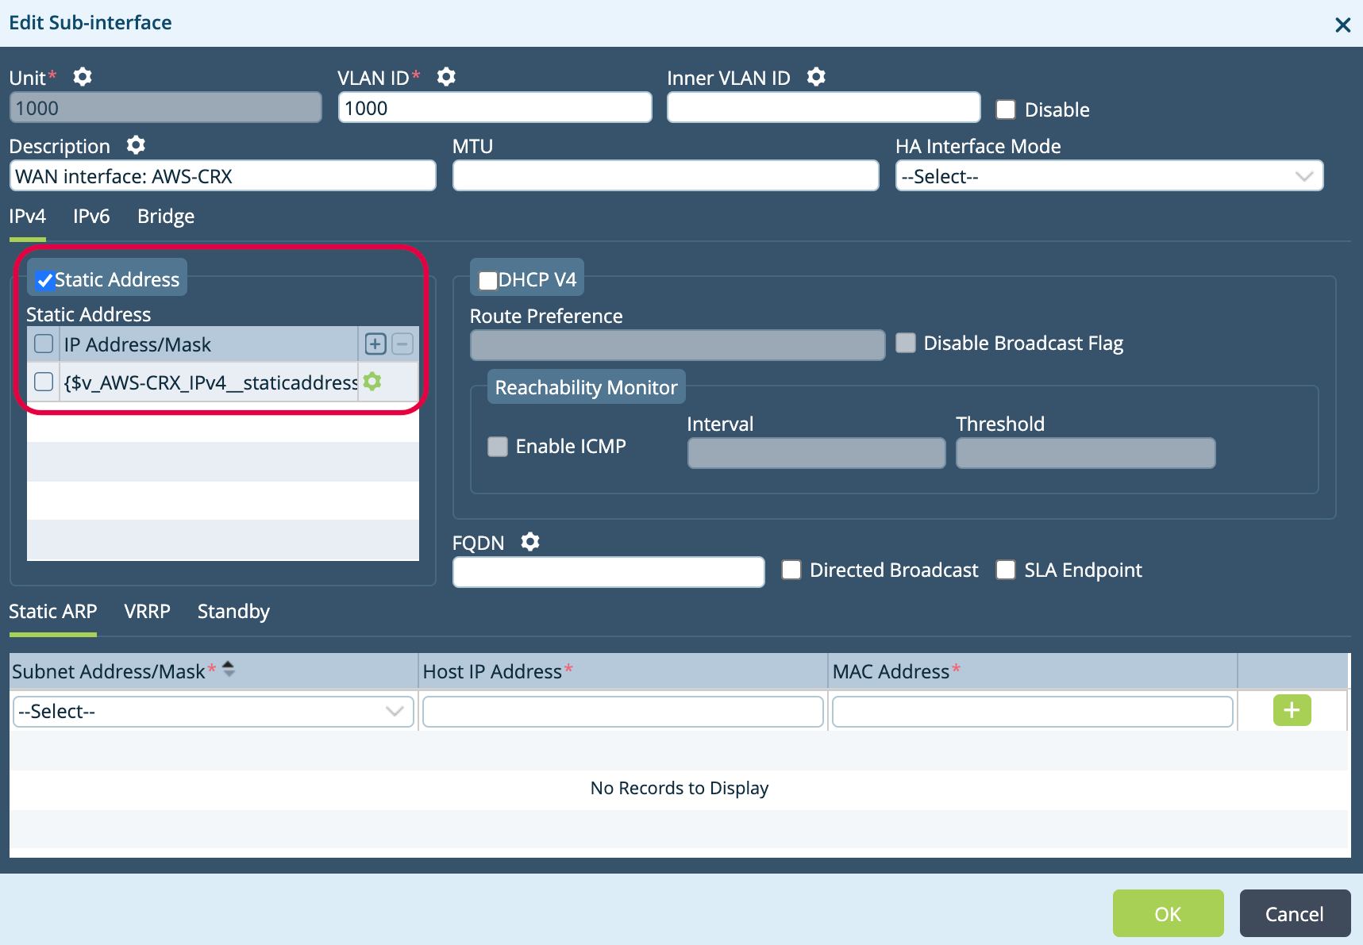The width and height of the screenshot is (1363, 945).
Task: Add Static ARP entry with green plus
Action: [x=1292, y=710]
